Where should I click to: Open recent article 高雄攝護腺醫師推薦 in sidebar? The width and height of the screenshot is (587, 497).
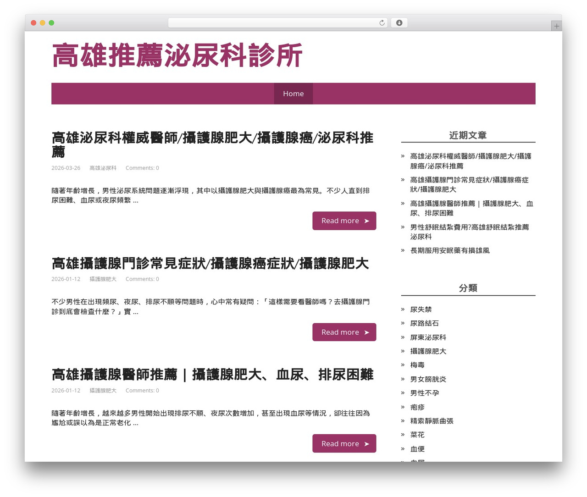[471, 208]
